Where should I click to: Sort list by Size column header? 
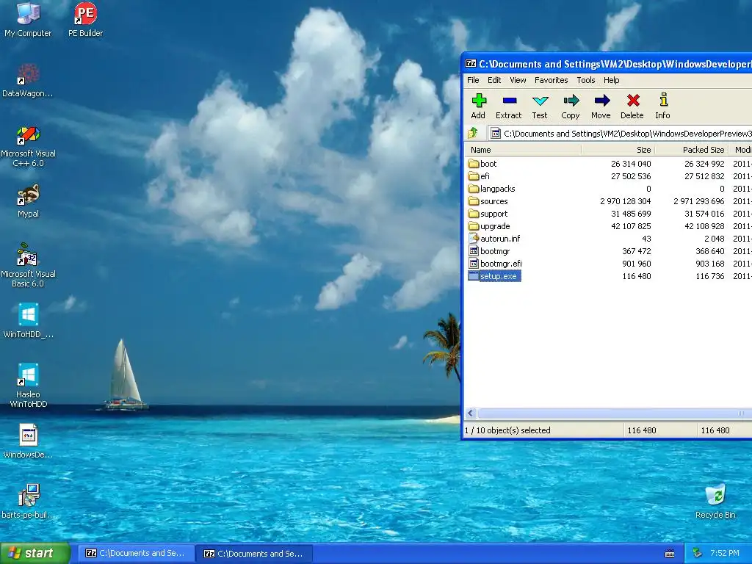pyautogui.click(x=618, y=150)
